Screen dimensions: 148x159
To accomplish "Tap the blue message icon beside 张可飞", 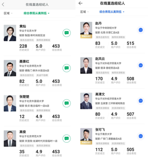I will coord(141,136).
